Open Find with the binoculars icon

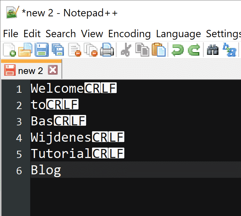pyautogui.click(x=212, y=50)
